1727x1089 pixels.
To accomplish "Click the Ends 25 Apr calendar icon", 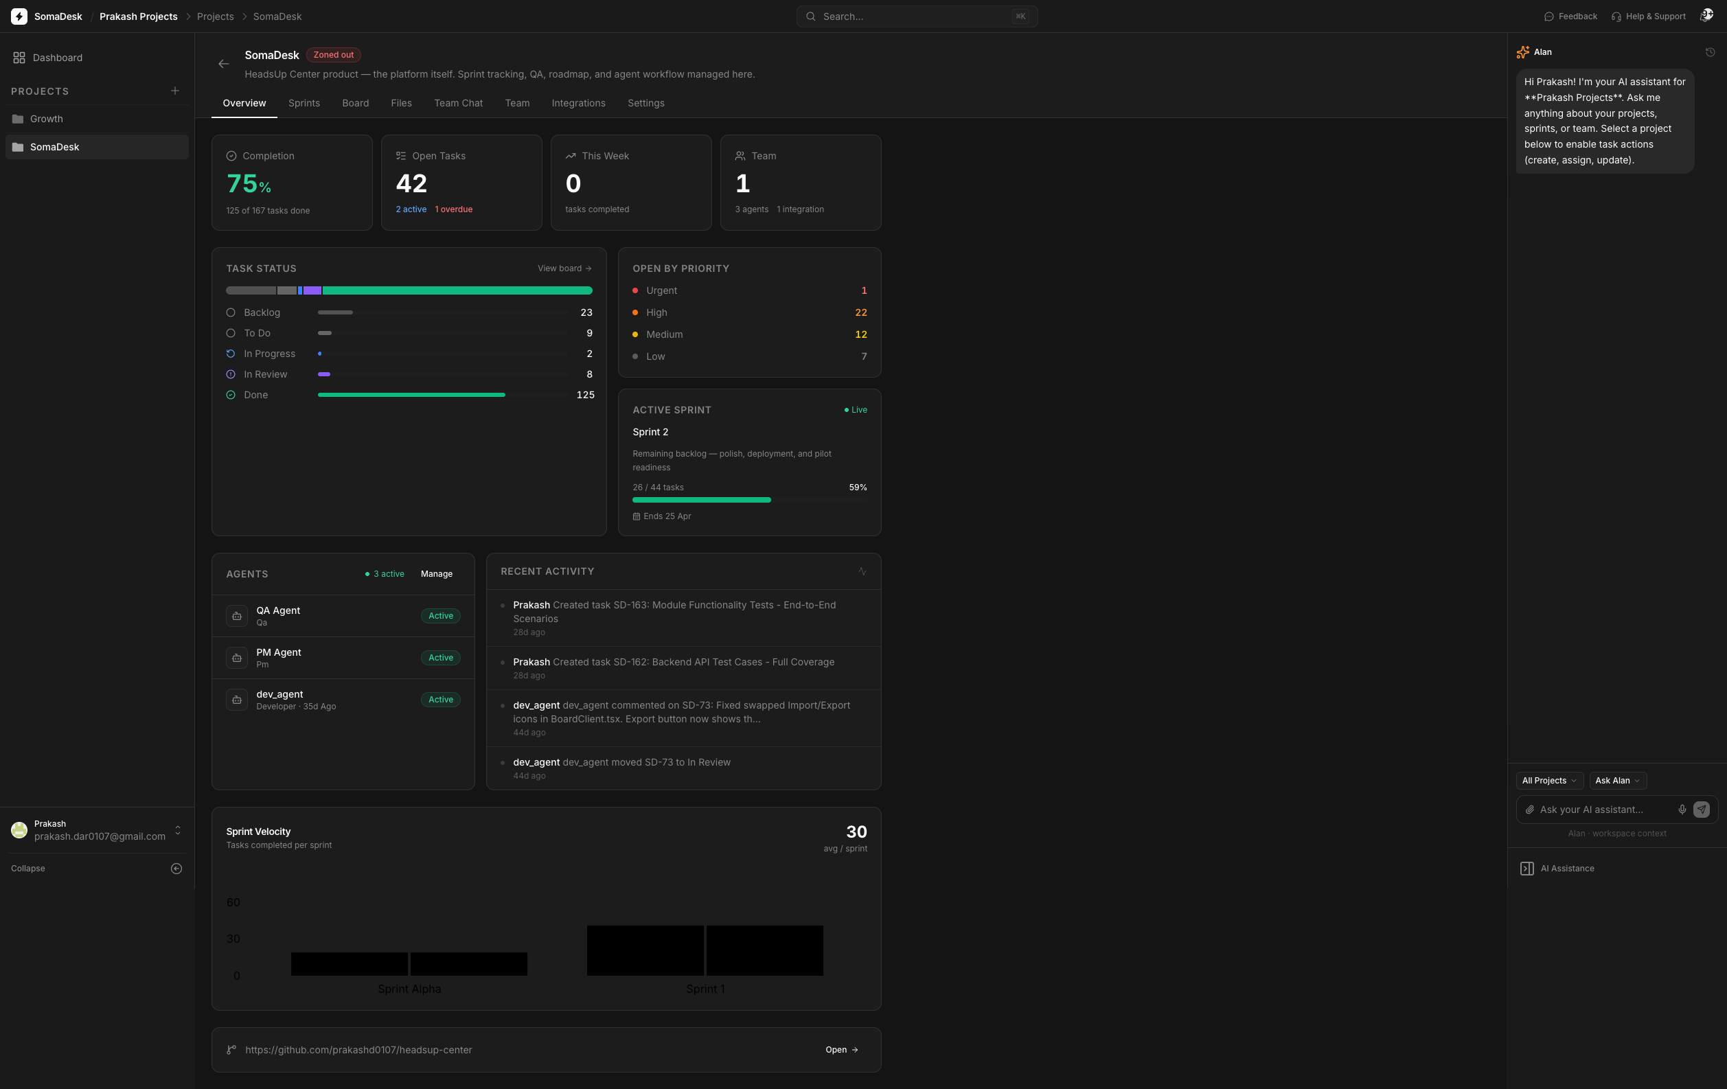I will 636,516.
